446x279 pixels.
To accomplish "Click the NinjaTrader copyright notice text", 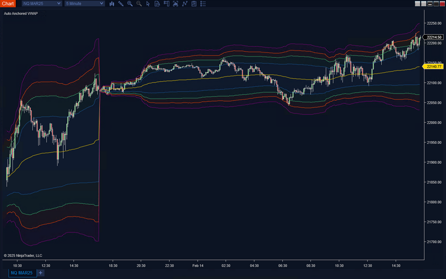I will (x=22, y=255).
